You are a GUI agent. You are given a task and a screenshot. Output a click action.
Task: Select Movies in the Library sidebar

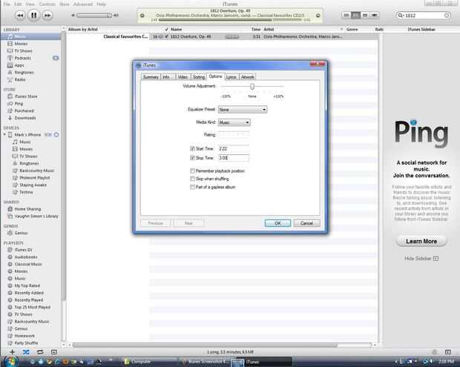(x=21, y=44)
